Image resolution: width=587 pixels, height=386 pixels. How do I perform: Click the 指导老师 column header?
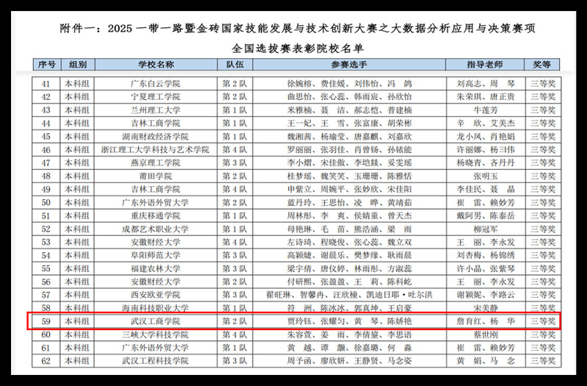point(485,64)
